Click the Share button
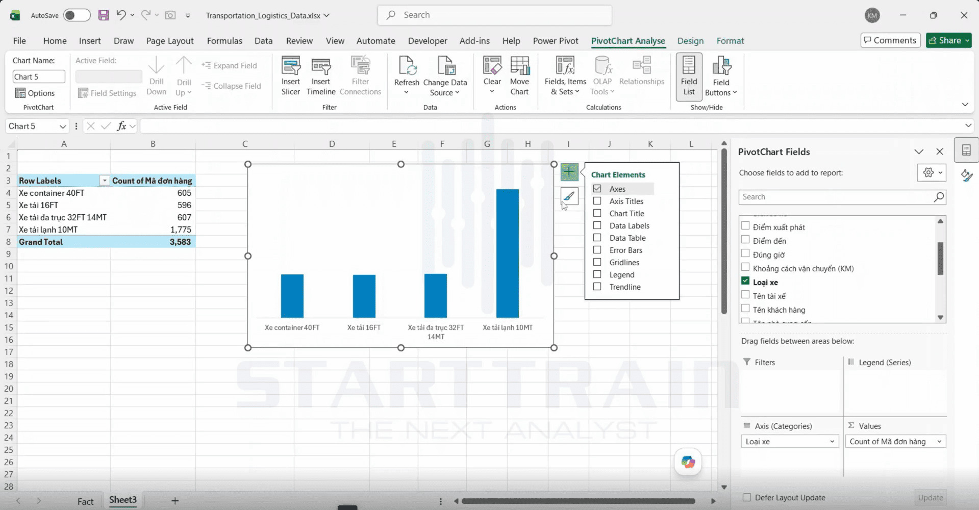The height and width of the screenshot is (510, 979). [948, 40]
